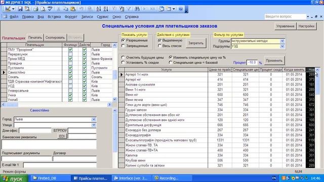Open the Database Window toolbar icon
The image size is (324, 182).
(x=161, y=9)
